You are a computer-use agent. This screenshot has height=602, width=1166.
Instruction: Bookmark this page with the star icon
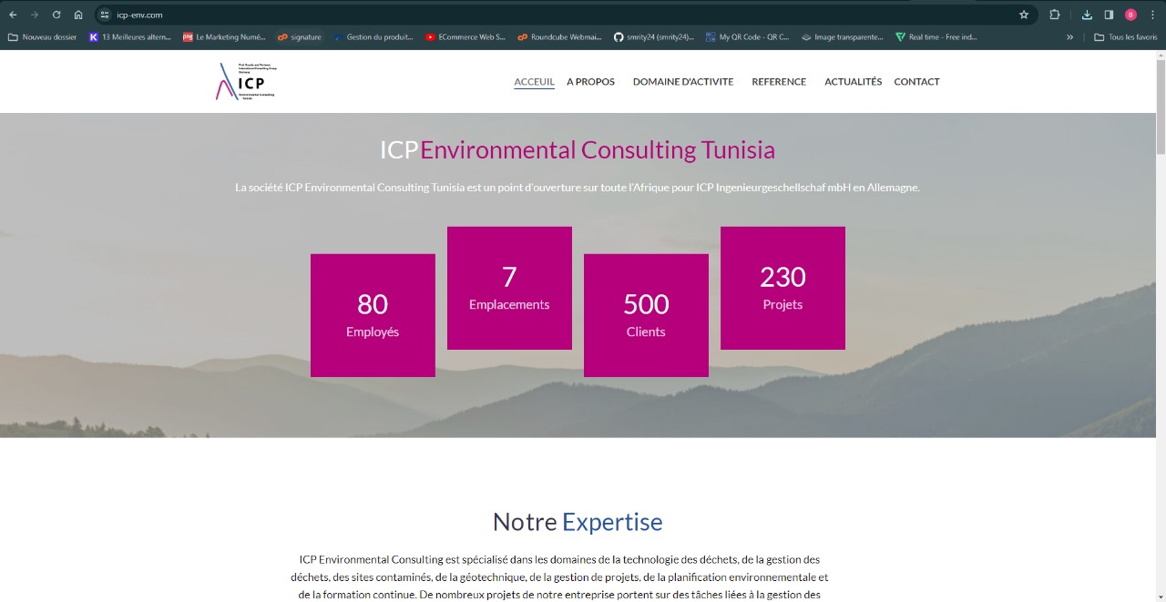tap(1024, 15)
